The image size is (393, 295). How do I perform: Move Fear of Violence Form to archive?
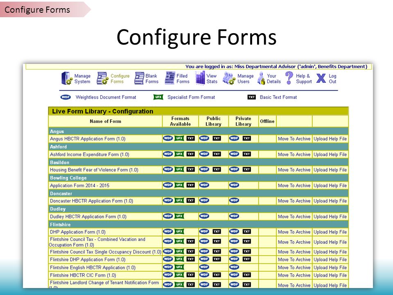(294, 170)
